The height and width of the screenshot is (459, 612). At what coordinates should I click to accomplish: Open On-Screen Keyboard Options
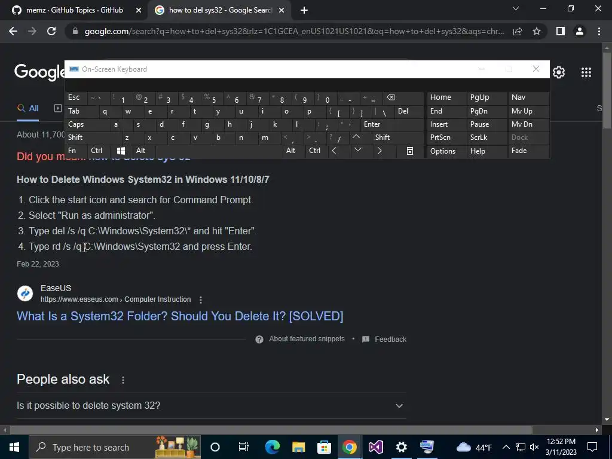[x=446, y=151]
